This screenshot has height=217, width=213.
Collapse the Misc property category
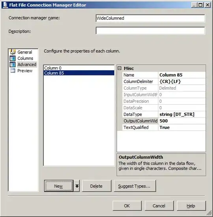tap(120, 68)
